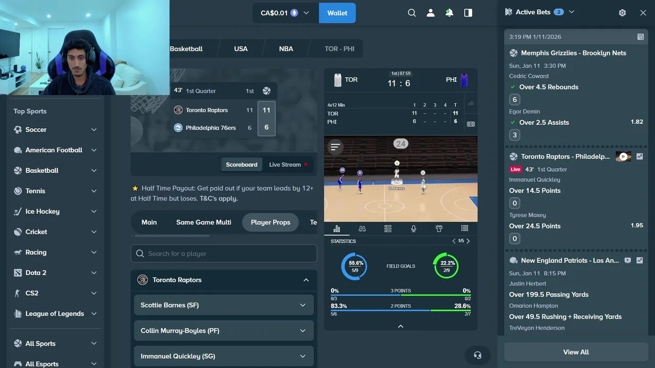655x368 pixels.
Task: Go to NBA breadcrumb
Action: (286, 49)
